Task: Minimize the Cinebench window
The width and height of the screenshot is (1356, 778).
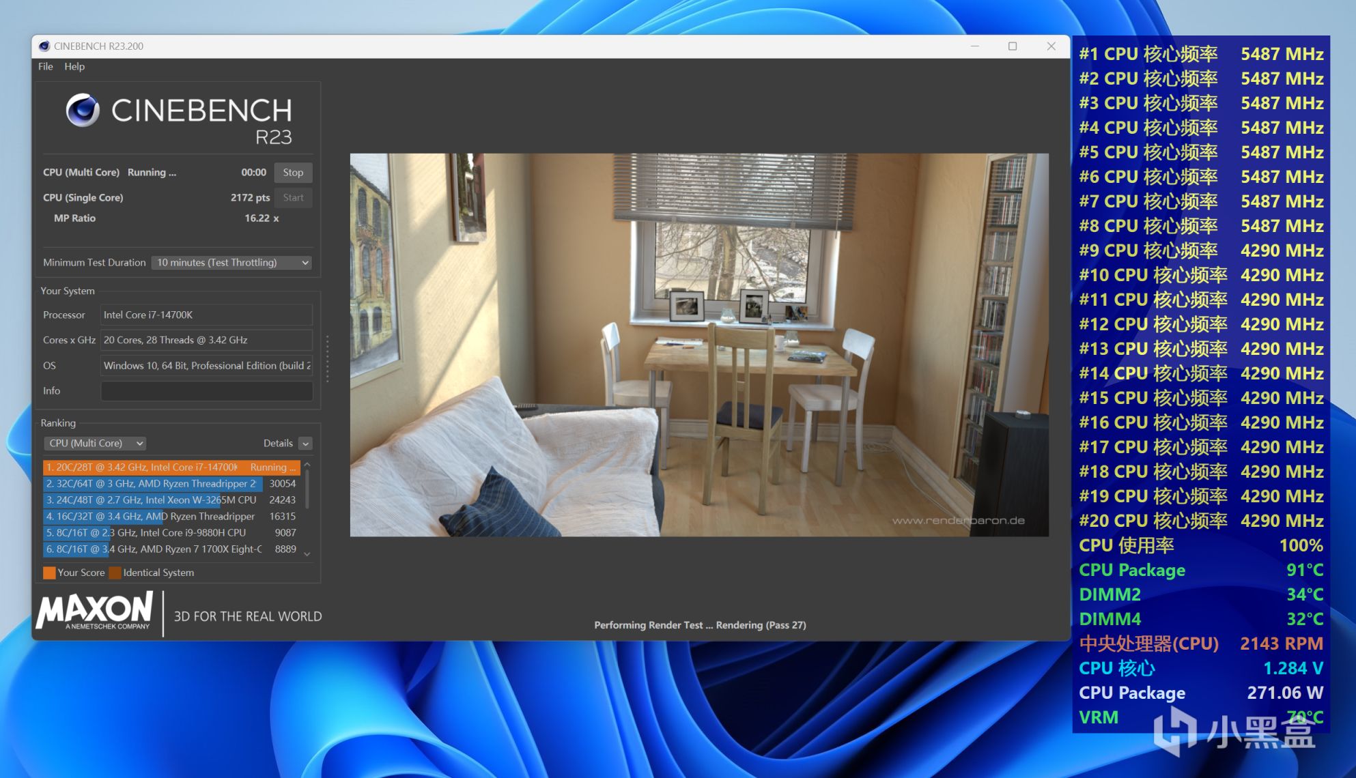Action: pyautogui.click(x=975, y=46)
